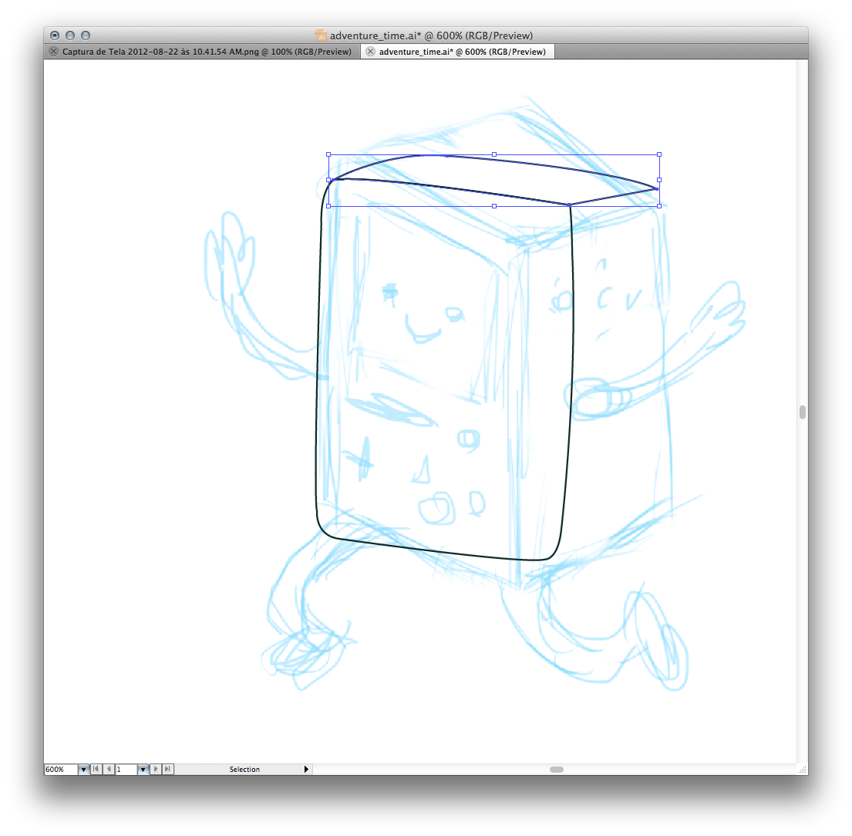Open the zoom level dropdown

(x=83, y=770)
